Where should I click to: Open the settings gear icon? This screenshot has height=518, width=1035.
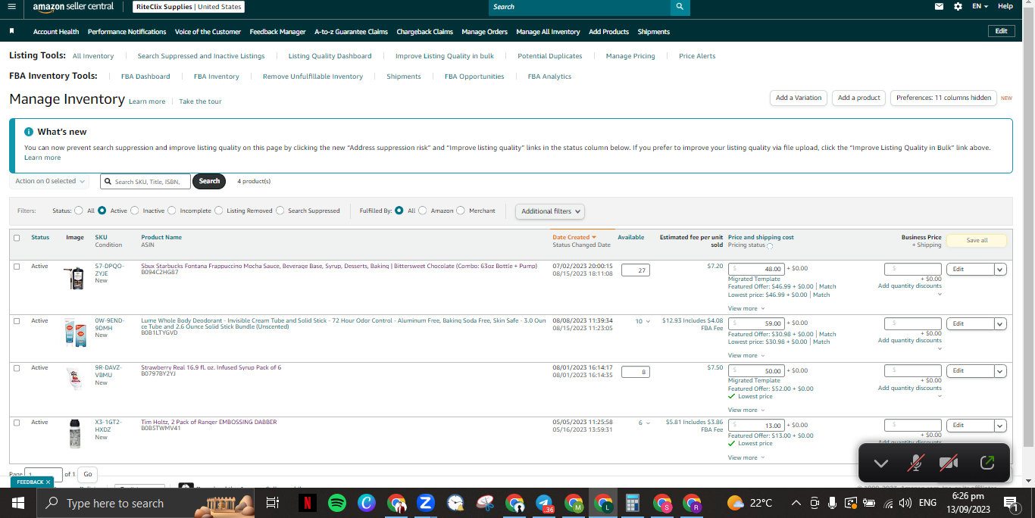point(958,6)
